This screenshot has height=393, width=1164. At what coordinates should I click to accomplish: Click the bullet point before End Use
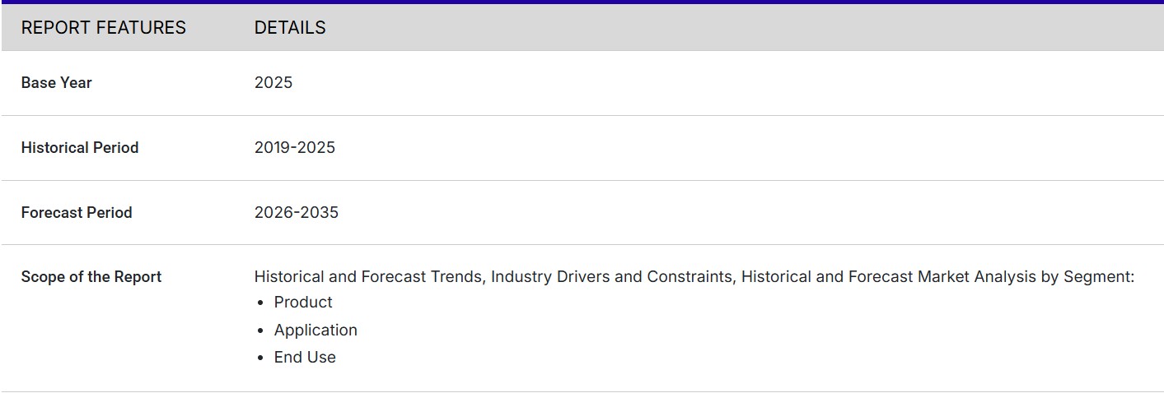click(262, 358)
